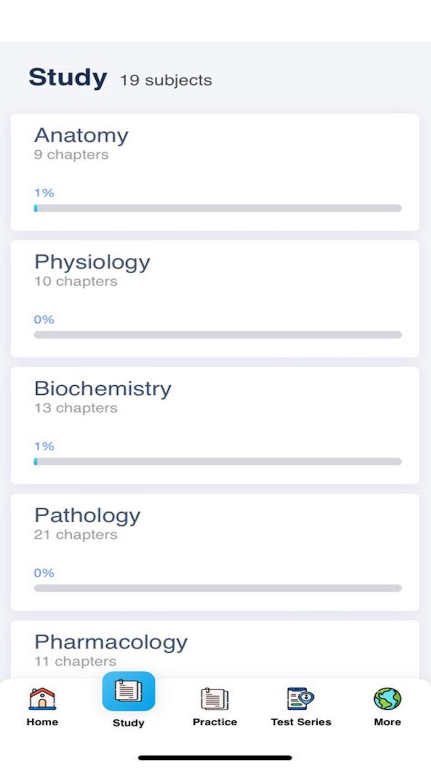
Task: Open the More globe icon
Action: [387, 698]
